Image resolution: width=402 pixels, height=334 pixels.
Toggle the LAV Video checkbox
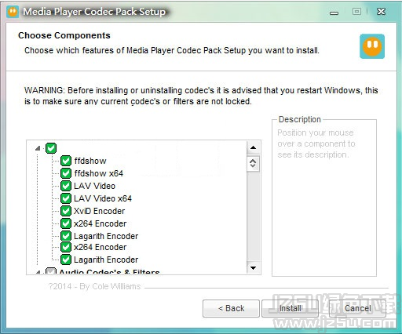(x=66, y=186)
